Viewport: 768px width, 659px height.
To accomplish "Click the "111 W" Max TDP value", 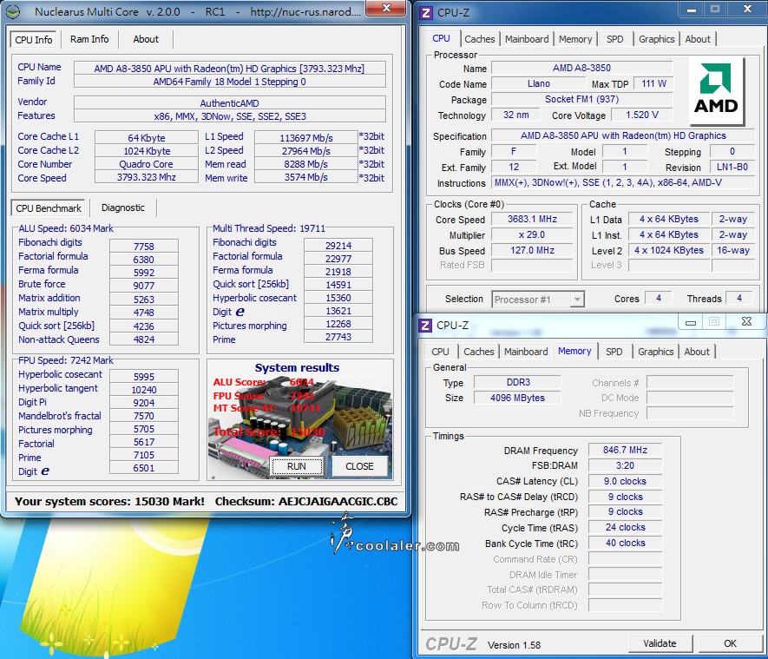I will coord(653,83).
